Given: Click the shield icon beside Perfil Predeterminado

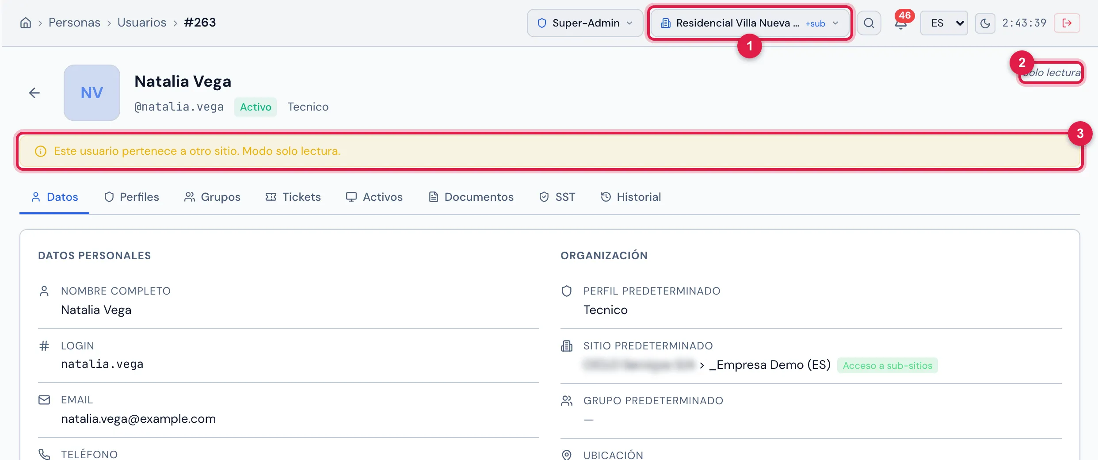Looking at the screenshot, I should tap(567, 291).
